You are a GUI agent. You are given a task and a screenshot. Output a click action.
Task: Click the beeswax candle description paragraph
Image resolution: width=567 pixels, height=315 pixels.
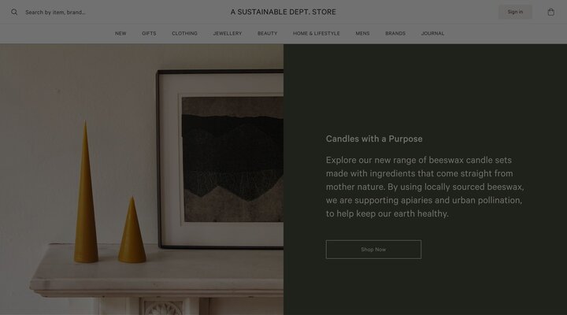[x=425, y=187]
